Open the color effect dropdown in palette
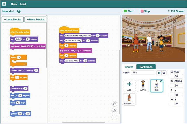 click(21, 71)
